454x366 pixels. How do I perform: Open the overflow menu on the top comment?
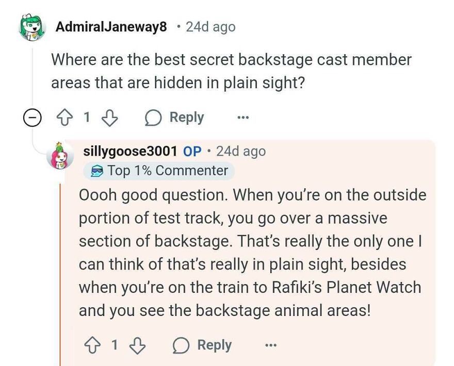pos(242,118)
